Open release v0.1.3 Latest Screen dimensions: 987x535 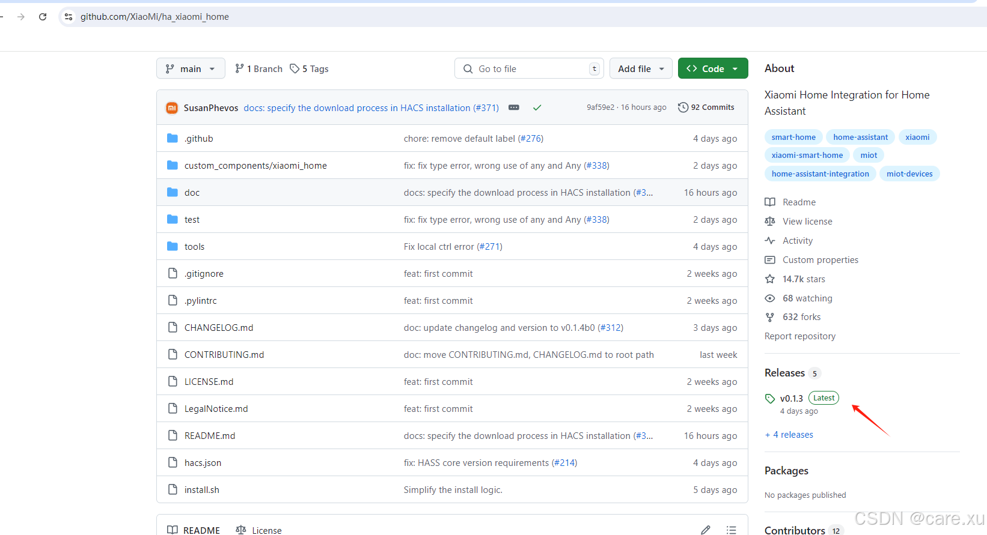point(802,398)
